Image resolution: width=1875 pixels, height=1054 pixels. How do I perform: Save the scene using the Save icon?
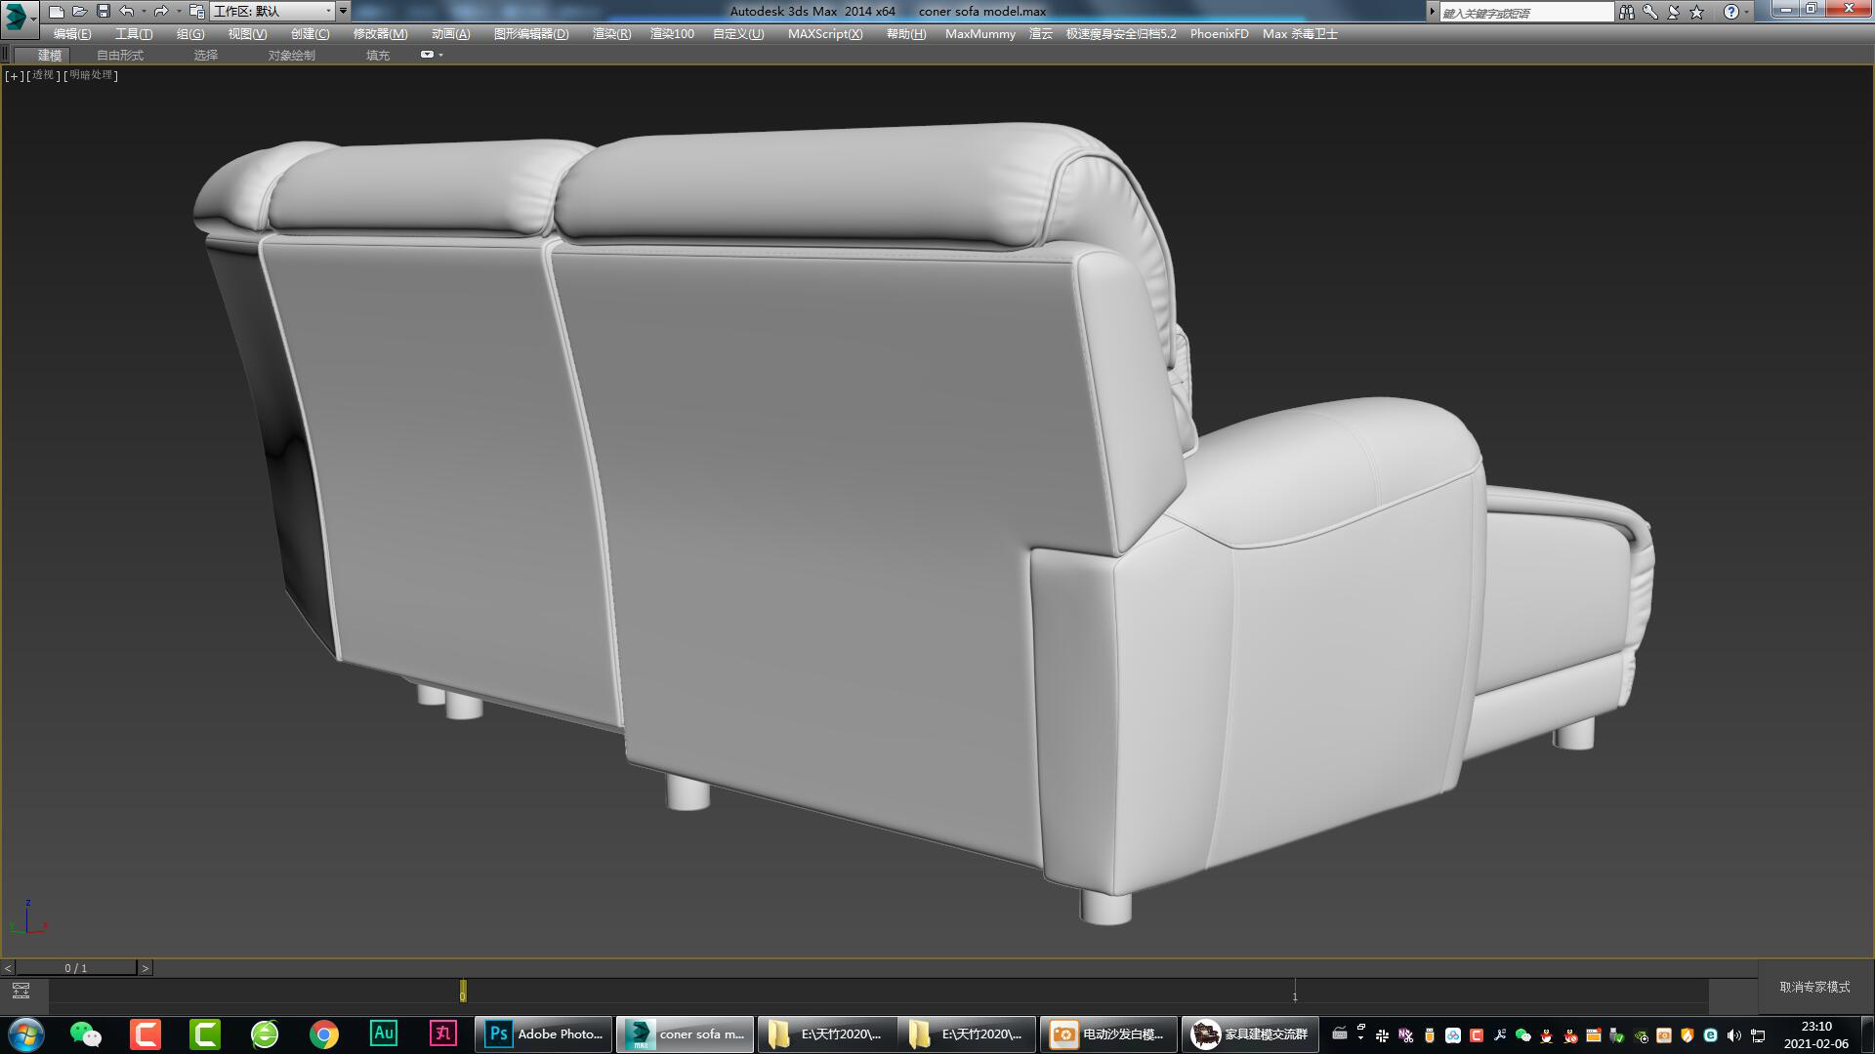(x=103, y=11)
